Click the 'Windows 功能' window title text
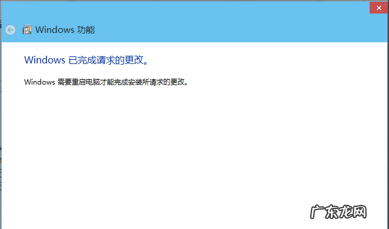The image size is (389, 229). [65, 30]
